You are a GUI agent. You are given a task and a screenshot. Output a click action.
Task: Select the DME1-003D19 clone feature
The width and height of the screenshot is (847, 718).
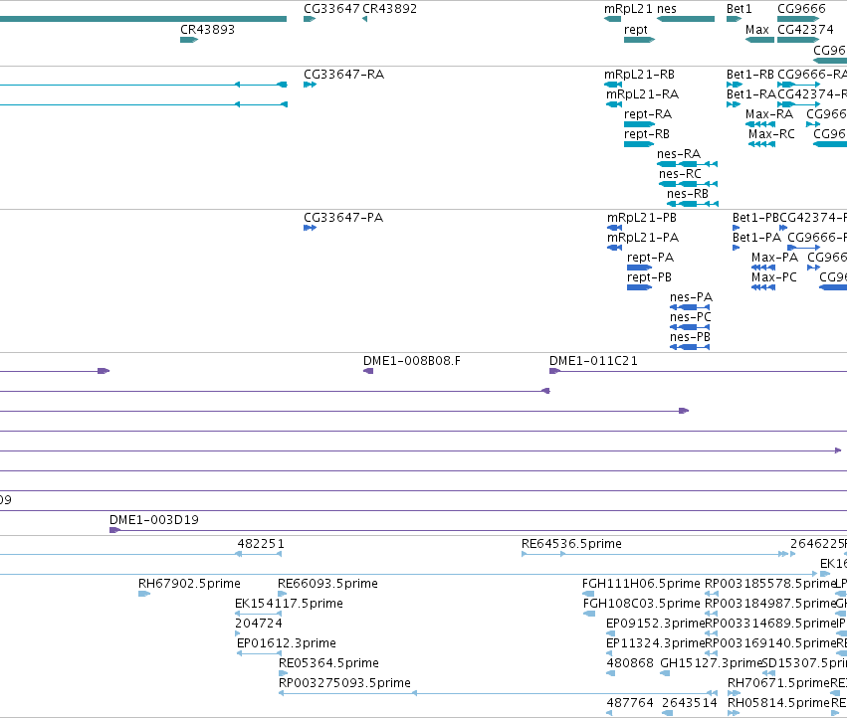[x=478, y=530]
